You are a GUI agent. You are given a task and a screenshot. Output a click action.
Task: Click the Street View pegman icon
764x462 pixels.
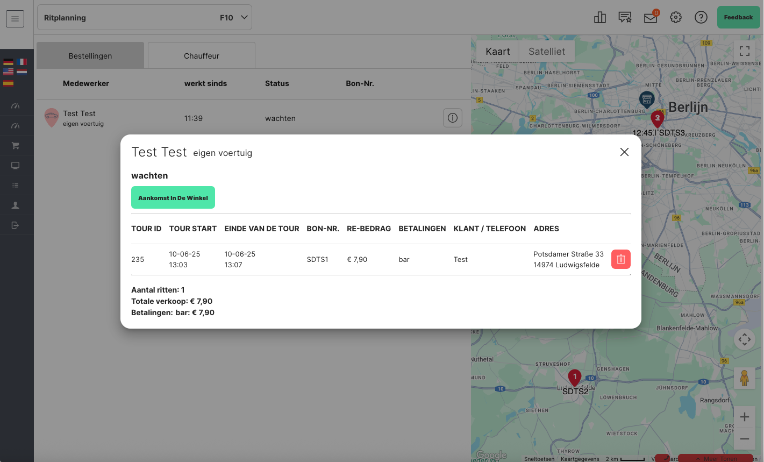coord(745,379)
